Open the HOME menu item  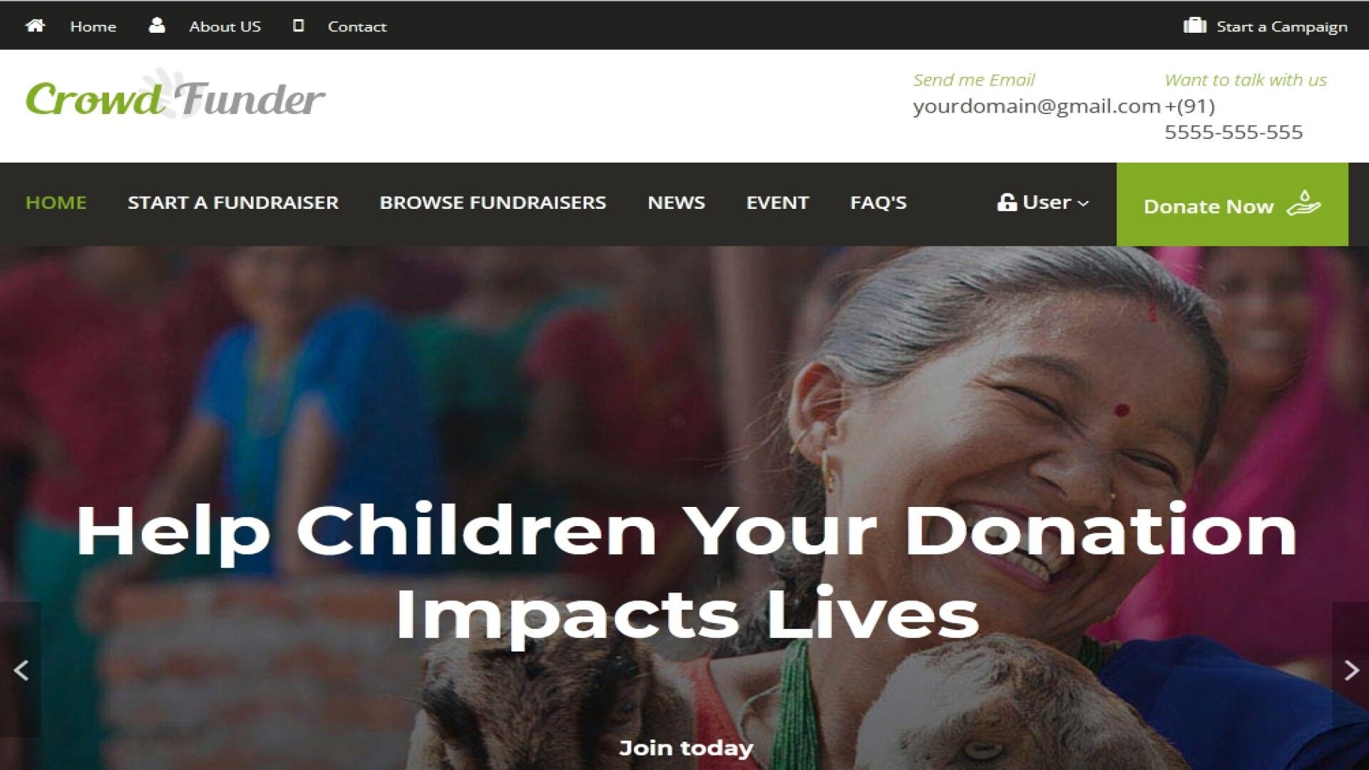click(x=56, y=203)
